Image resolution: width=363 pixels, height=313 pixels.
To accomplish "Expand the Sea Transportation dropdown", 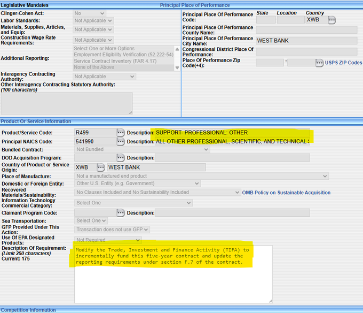I will [90, 220].
